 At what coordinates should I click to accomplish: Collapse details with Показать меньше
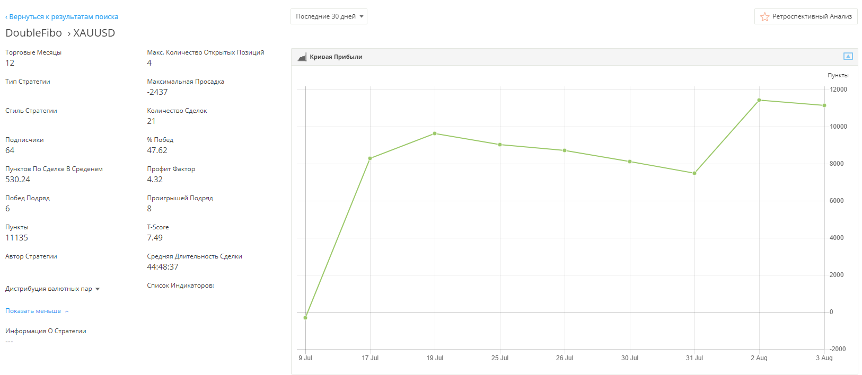click(x=33, y=311)
